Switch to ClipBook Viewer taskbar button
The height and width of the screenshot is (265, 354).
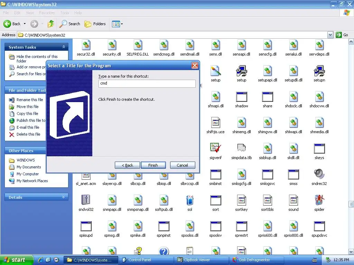point(201,260)
